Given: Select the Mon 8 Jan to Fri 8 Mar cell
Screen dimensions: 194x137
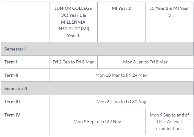Looking at the screenshot, I should 145,62.
